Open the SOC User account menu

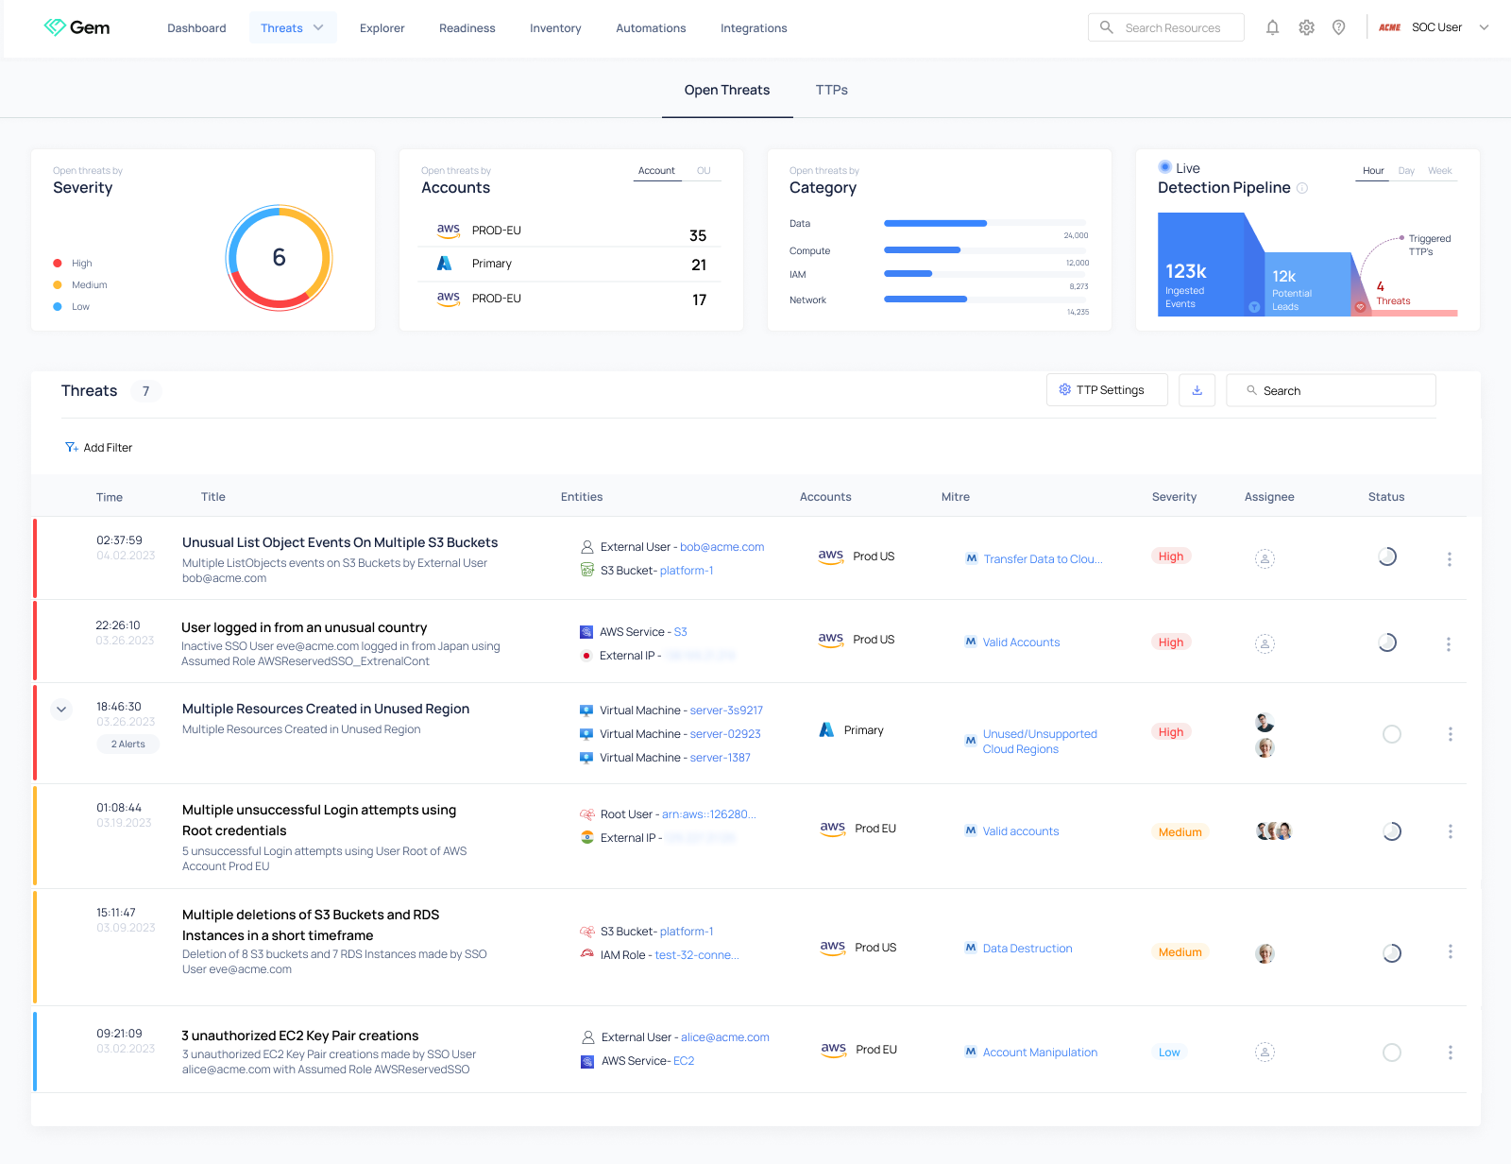(1434, 27)
